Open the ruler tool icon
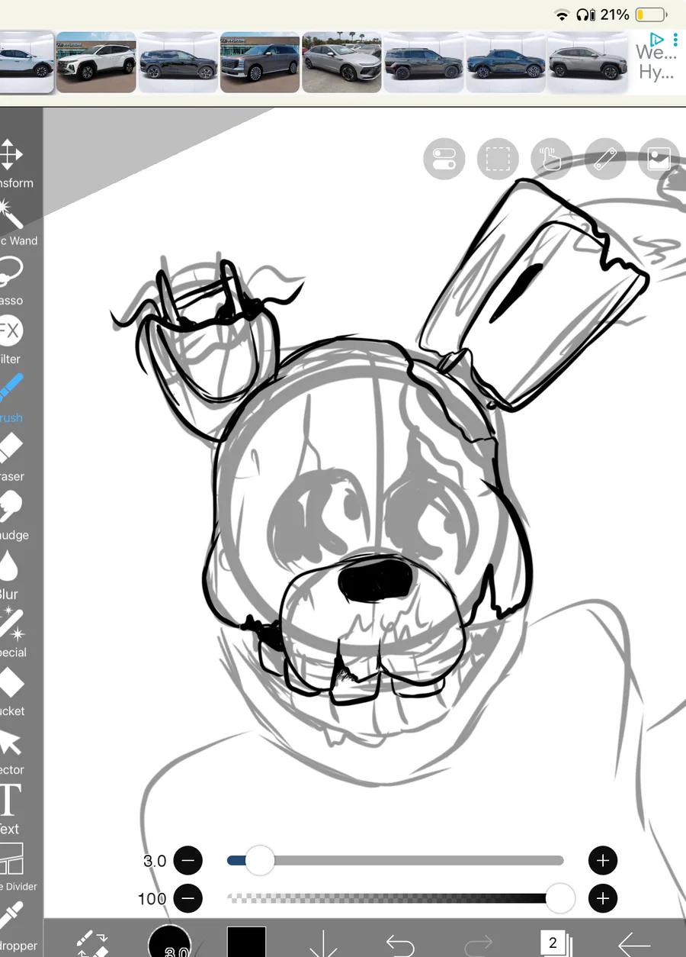This screenshot has height=957, width=686. click(605, 159)
